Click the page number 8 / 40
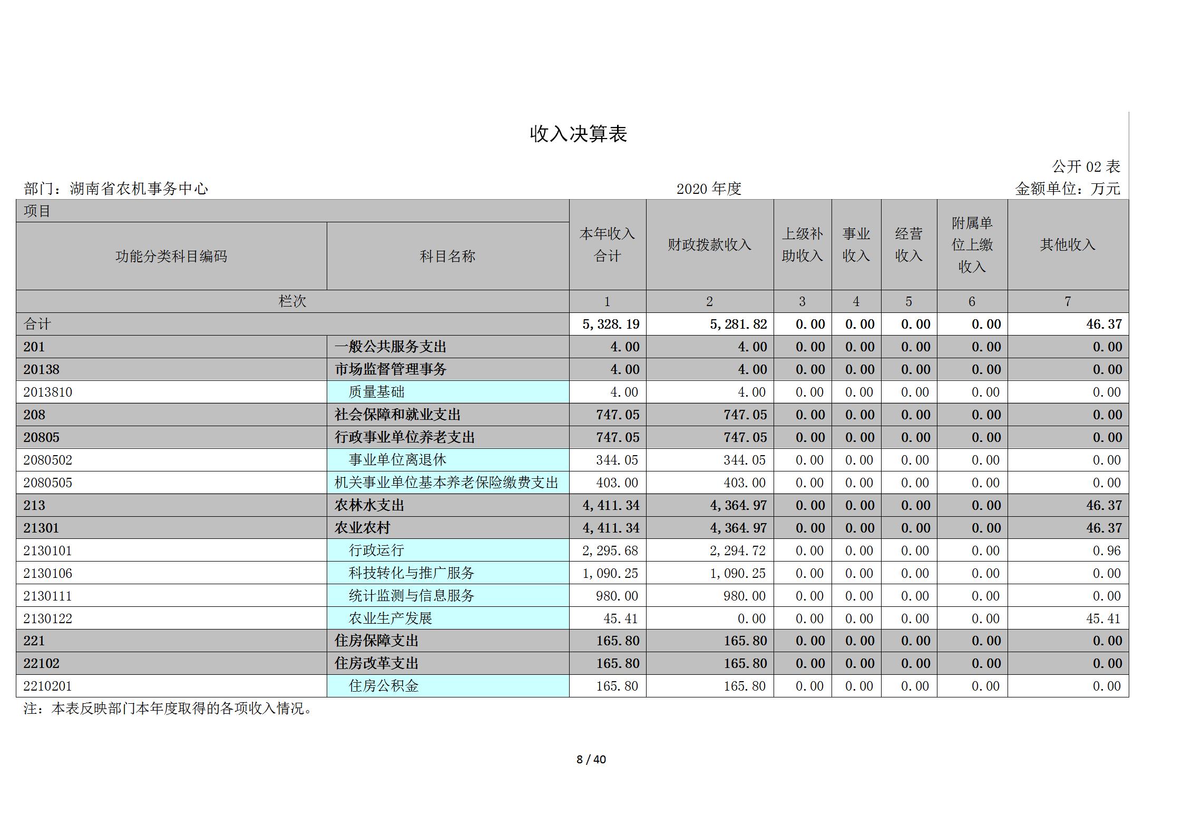 pos(591,759)
